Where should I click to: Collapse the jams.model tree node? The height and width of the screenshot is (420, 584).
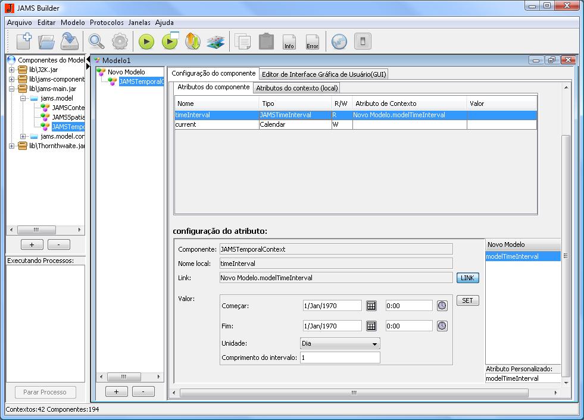coord(23,98)
